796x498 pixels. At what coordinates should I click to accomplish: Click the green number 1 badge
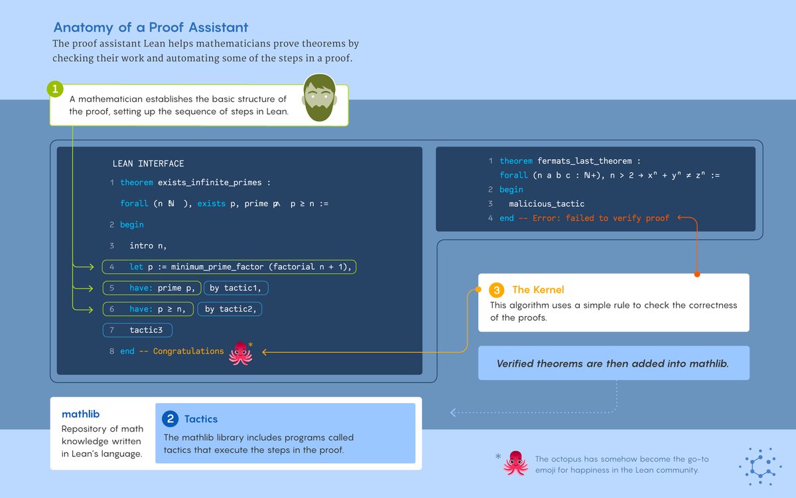[x=54, y=89]
